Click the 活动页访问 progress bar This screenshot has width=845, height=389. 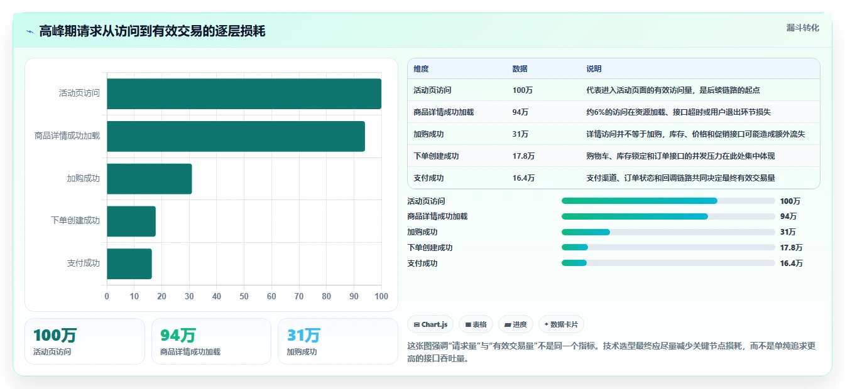(668, 201)
